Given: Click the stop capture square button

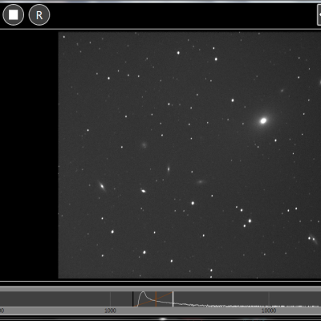Looking at the screenshot, I should (13, 14).
